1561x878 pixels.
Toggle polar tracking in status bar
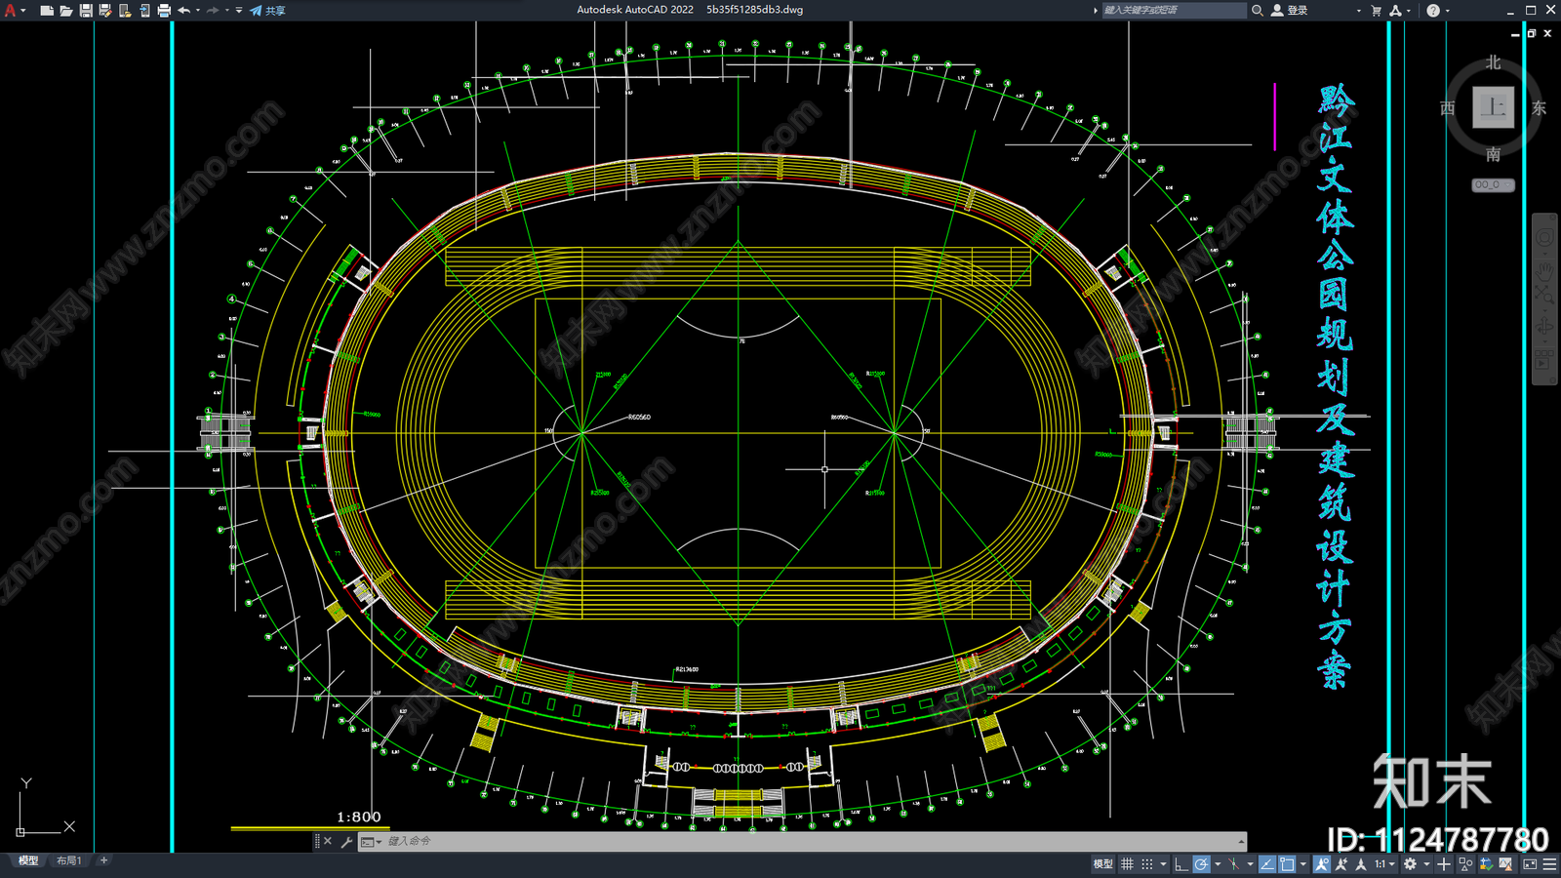(1201, 864)
